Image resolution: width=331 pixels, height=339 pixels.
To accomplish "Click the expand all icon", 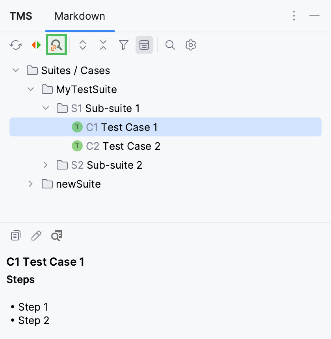I will click(x=83, y=45).
